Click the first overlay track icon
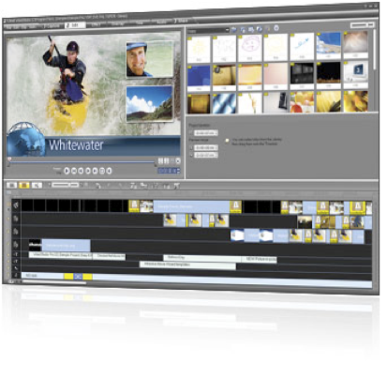 coord(16,219)
